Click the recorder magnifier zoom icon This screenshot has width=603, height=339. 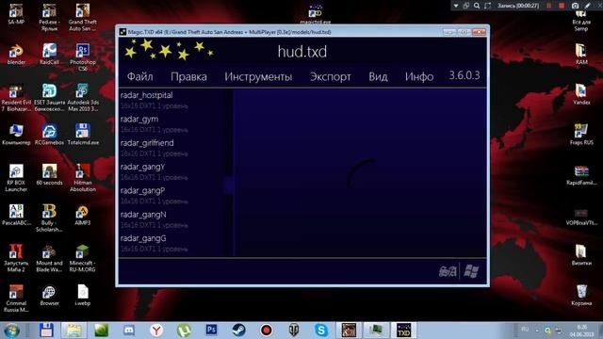[x=477, y=6]
